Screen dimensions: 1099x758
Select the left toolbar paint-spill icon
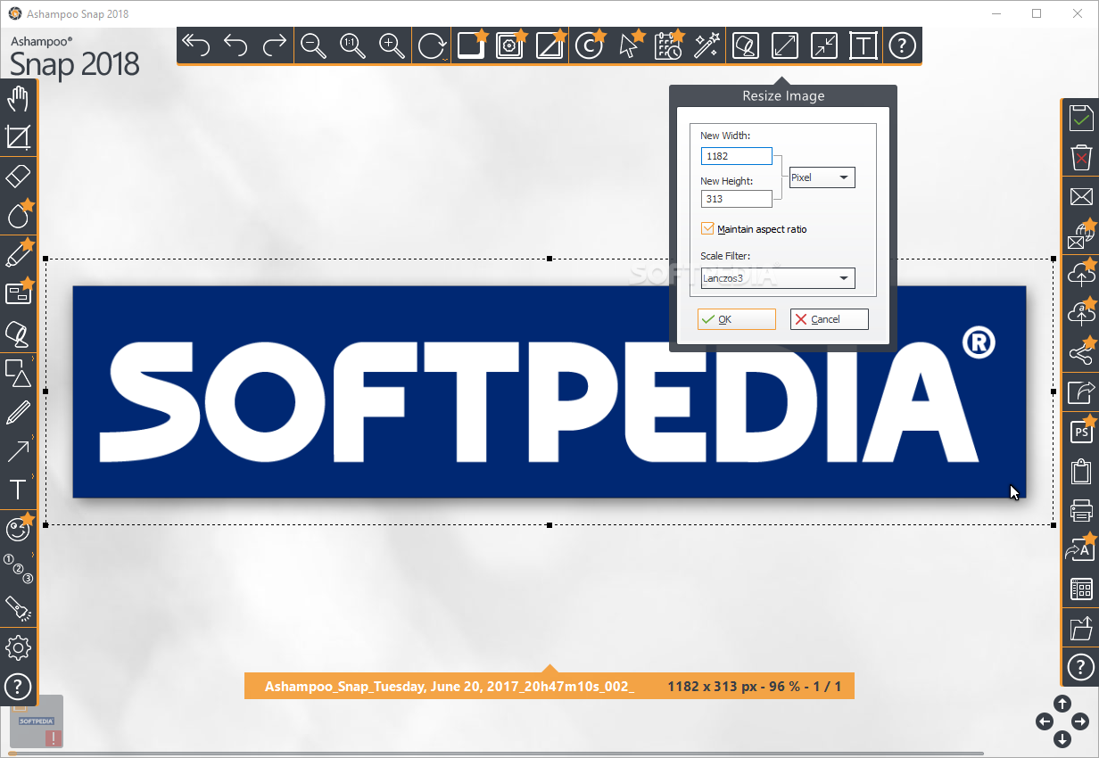[x=18, y=333]
